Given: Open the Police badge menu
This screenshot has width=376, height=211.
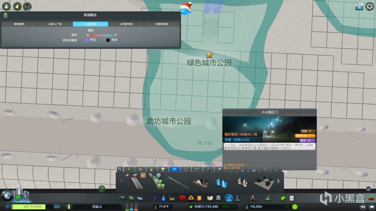Looking at the screenshot, I should (x=199, y=198).
